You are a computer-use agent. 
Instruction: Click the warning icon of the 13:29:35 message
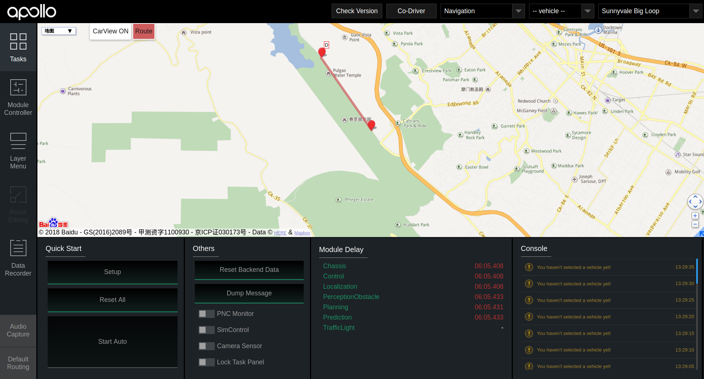click(x=529, y=267)
